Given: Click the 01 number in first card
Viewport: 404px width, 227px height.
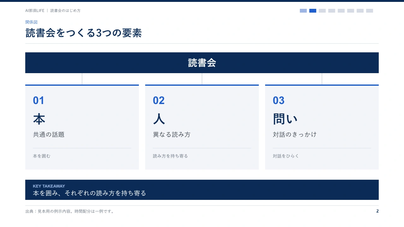Looking at the screenshot, I should click(39, 100).
